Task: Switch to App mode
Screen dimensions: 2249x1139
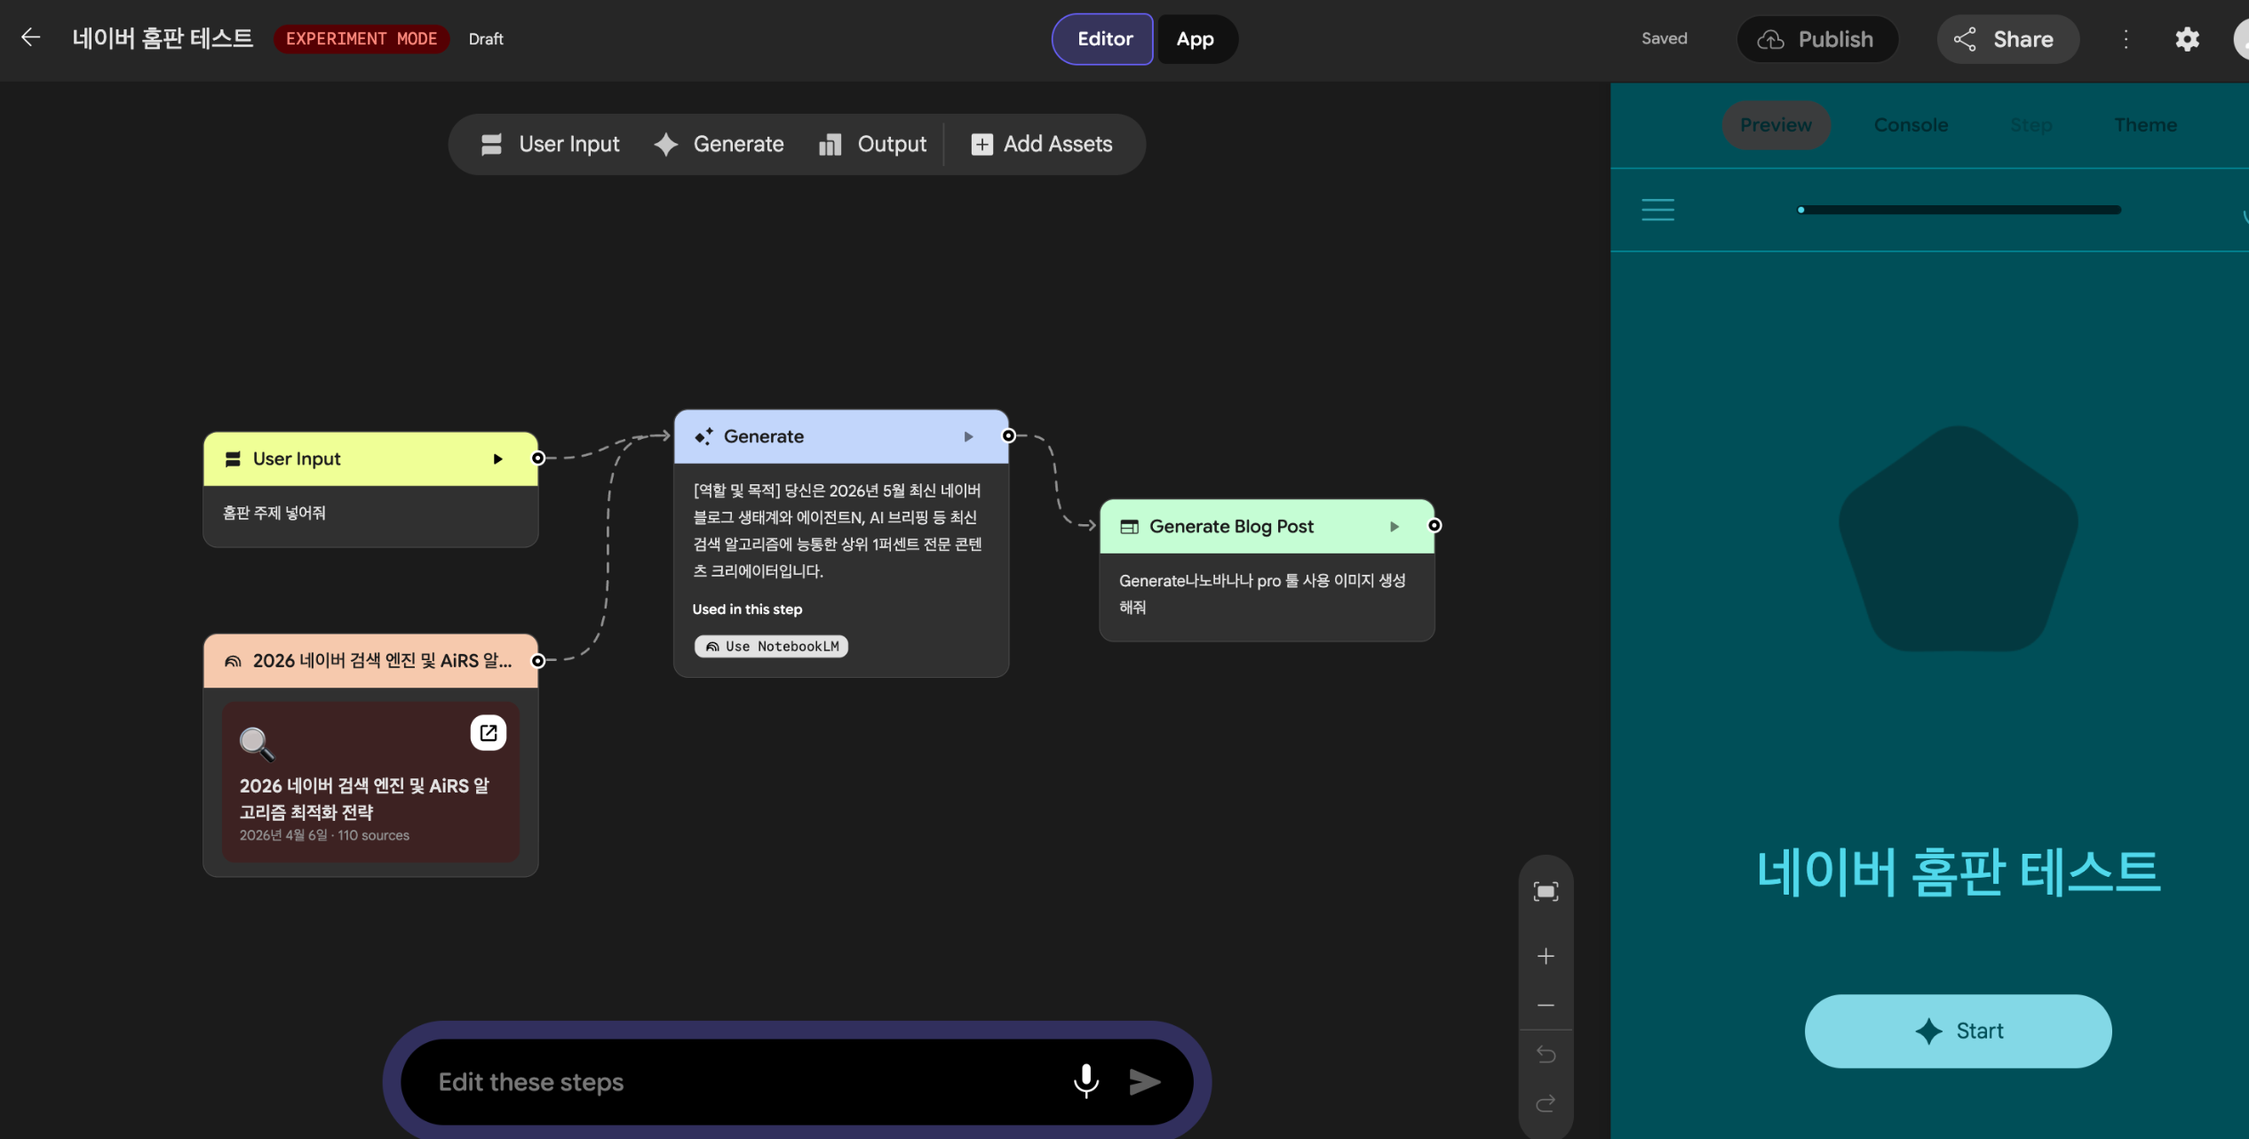Action: tap(1196, 39)
